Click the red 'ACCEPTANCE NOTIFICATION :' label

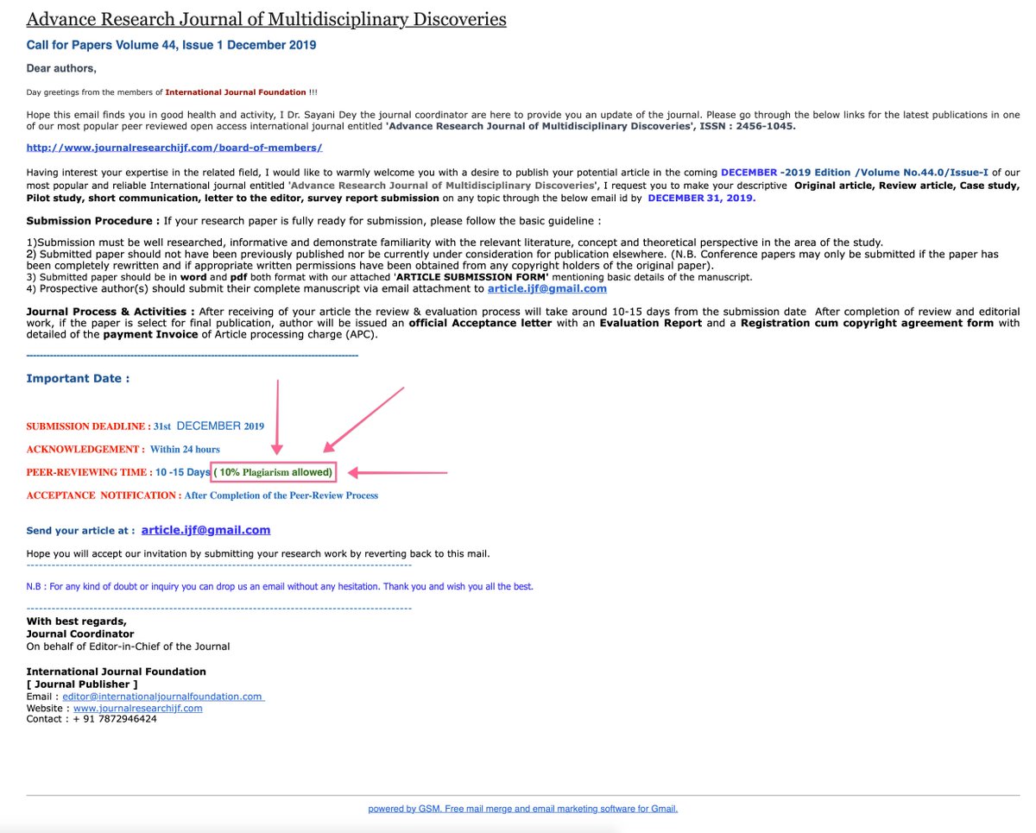(x=104, y=495)
